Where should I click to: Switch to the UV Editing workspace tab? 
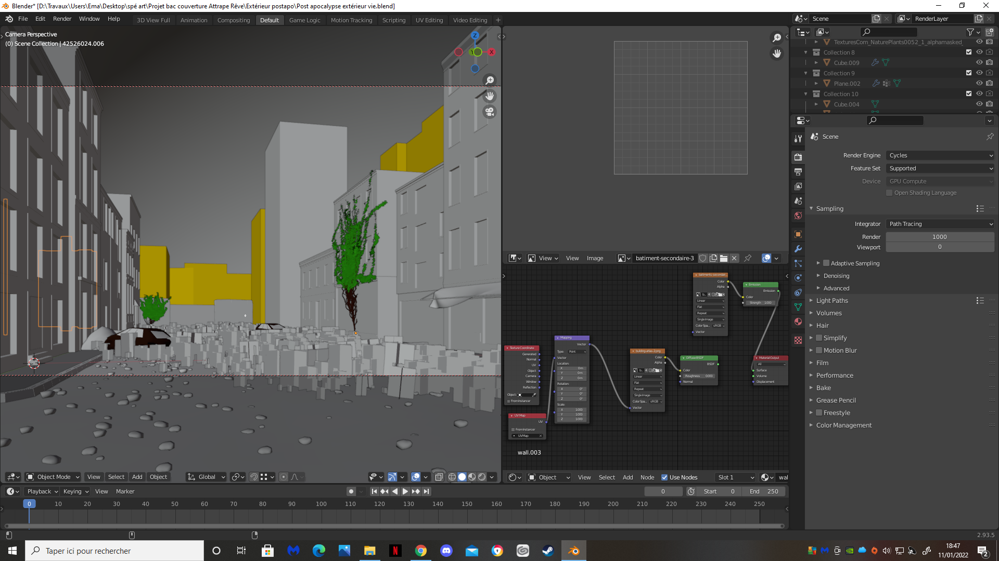(x=429, y=20)
